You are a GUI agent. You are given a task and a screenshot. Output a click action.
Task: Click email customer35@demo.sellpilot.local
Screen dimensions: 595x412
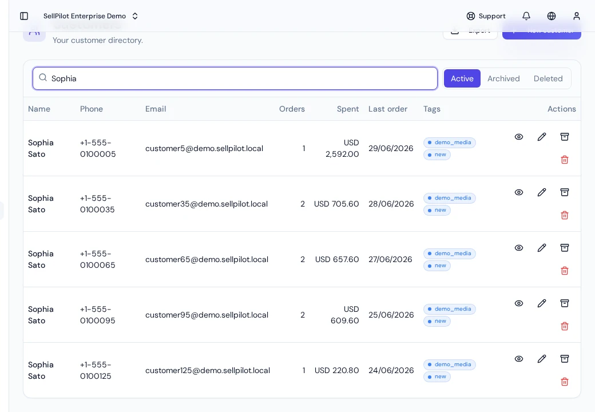pos(207,204)
